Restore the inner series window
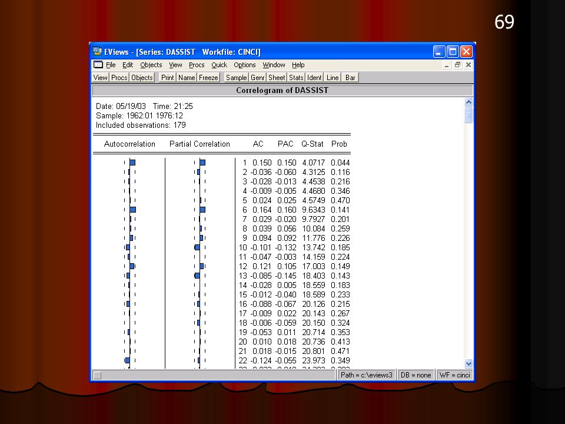Viewport: 565px width, 424px height. 457,65
